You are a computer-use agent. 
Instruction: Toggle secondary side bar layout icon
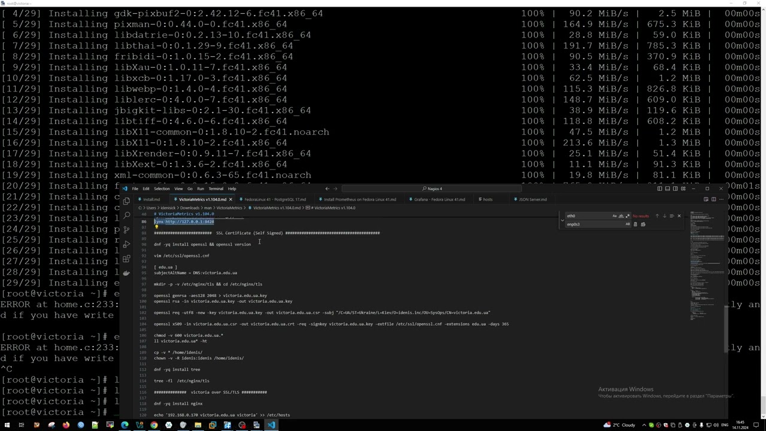click(675, 189)
